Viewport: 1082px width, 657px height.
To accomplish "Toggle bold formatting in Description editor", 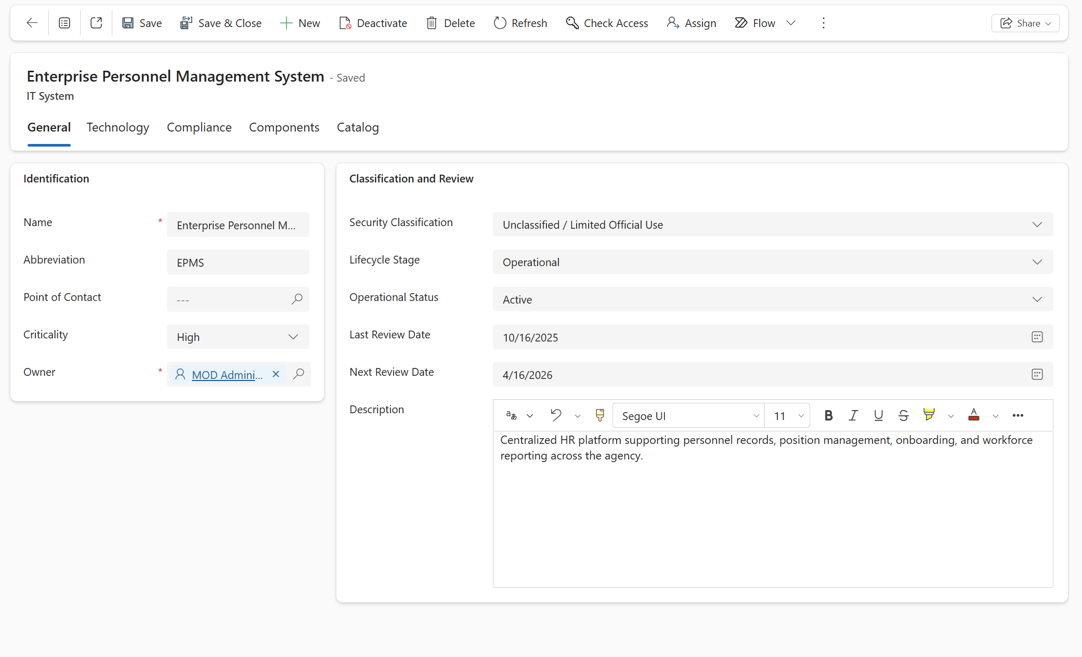I will point(828,415).
